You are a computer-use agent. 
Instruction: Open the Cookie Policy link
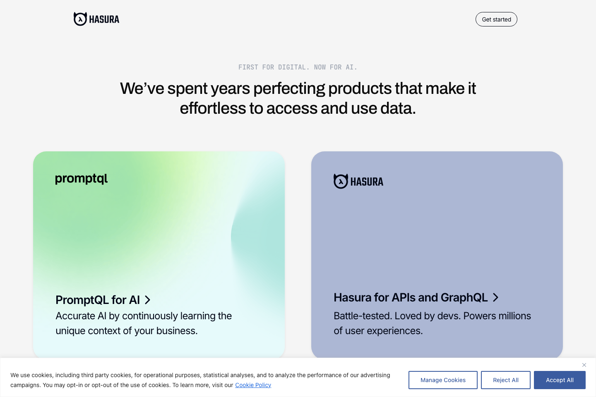click(253, 385)
